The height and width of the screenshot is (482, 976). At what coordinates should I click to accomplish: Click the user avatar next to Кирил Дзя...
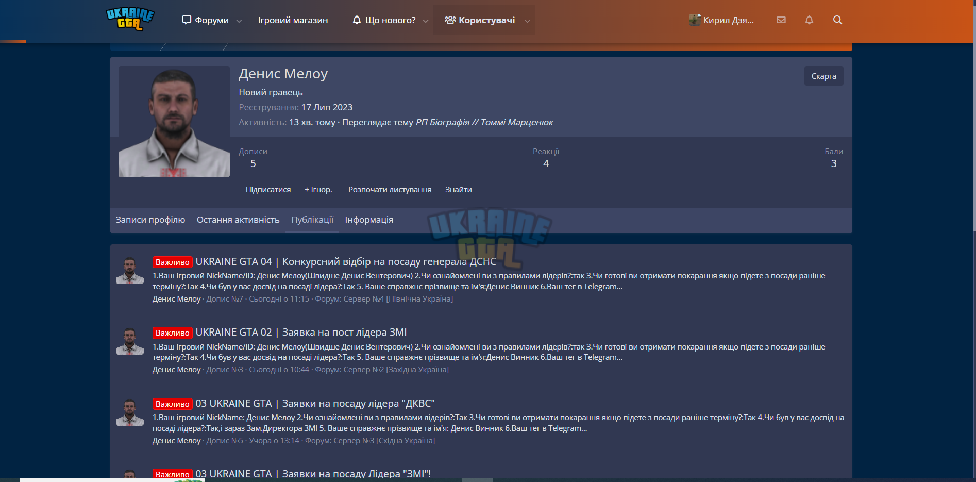pos(695,20)
